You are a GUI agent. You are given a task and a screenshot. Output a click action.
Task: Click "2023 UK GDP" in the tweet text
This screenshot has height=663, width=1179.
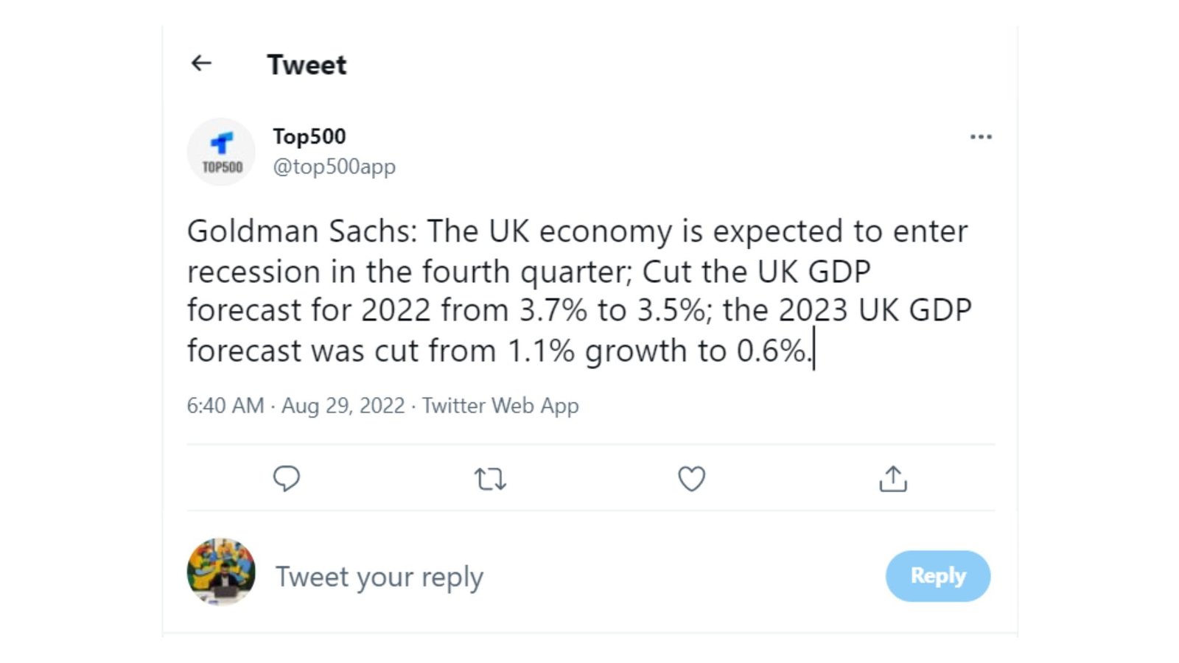[875, 310]
